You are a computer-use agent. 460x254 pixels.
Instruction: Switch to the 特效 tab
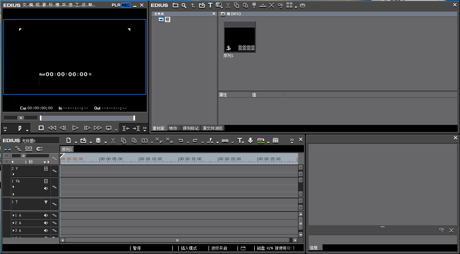[173, 128]
